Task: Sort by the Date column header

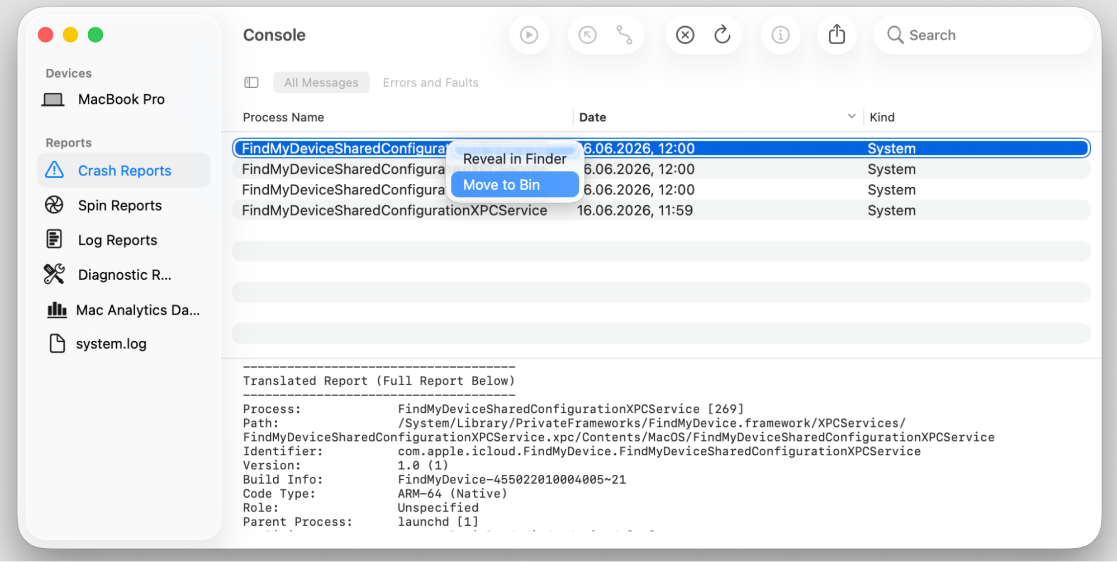Action: point(592,117)
